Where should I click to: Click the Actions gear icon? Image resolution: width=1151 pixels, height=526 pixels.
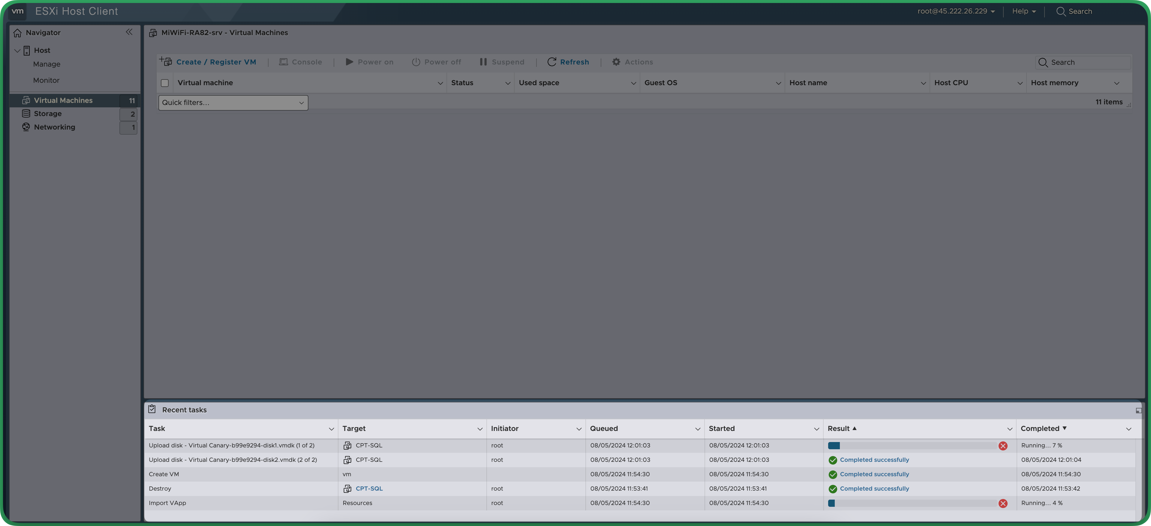pyautogui.click(x=616, y=62)
